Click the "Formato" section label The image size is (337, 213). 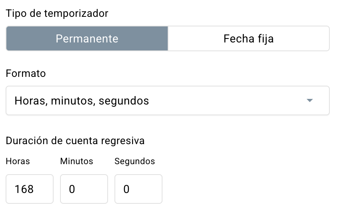[26, 74]
